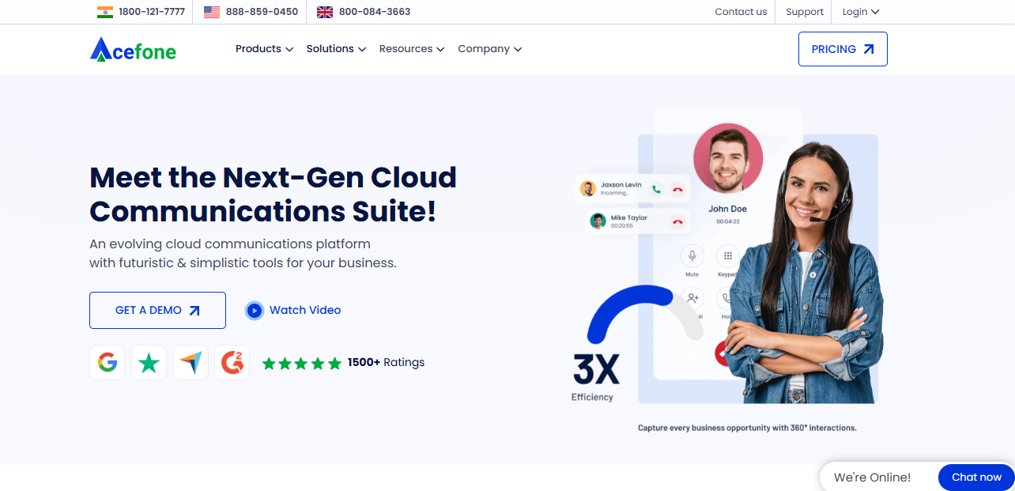Image resolution: width=1015 pixels, height=491 pixels.
Task: Expand the Login dropdown
Action: [x=860, y=12]
